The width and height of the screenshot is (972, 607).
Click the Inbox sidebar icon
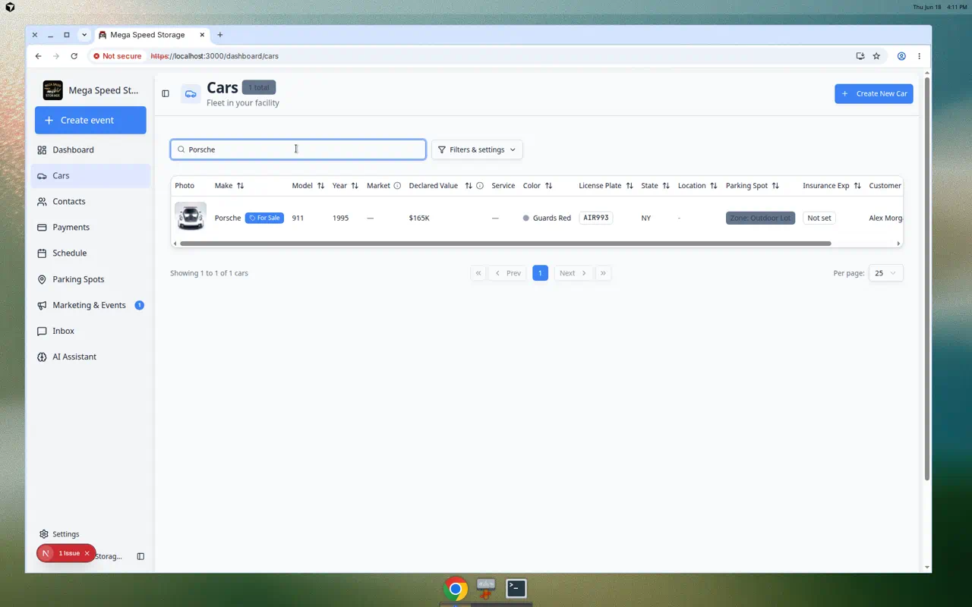[x=42, y=331]
